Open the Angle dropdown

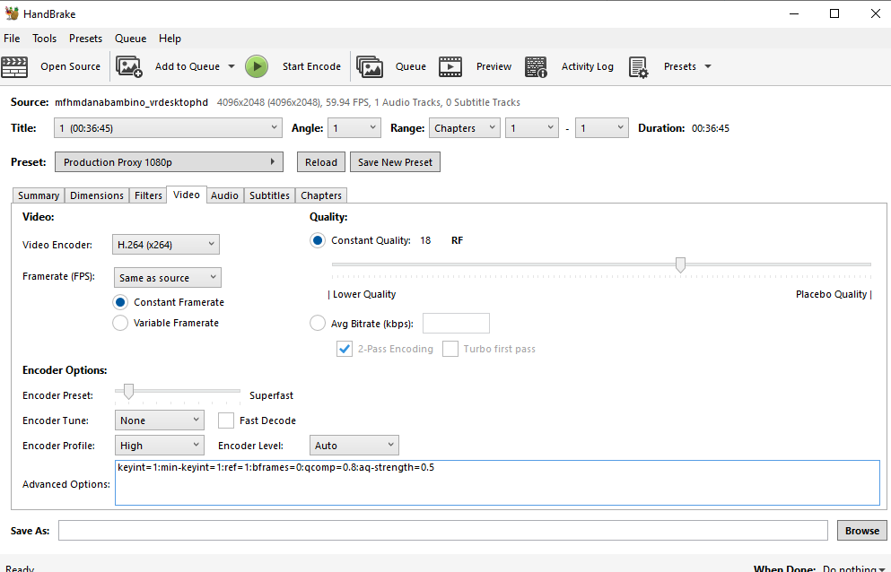tap(354, 128)
